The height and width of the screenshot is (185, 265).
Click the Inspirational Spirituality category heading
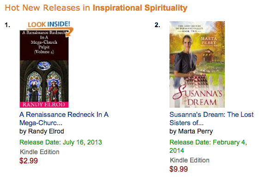(140, 8)
